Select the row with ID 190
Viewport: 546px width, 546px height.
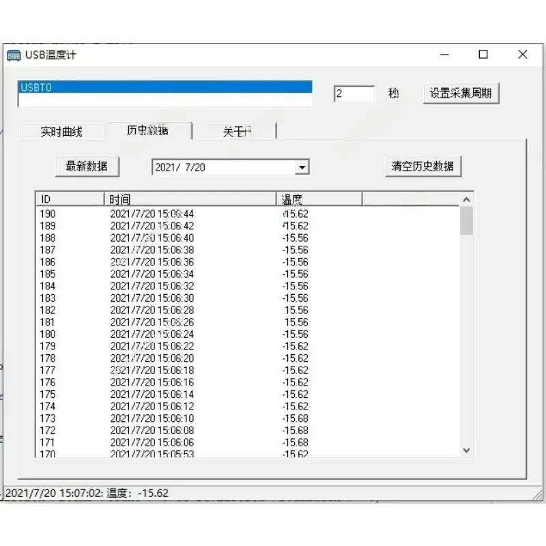[x=247, y=214]
